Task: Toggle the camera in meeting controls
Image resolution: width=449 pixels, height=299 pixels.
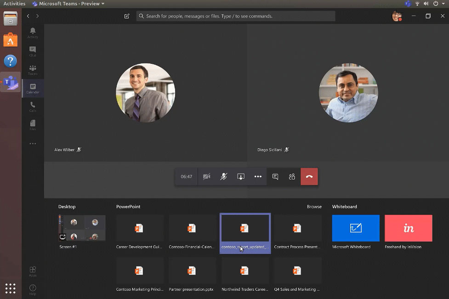Action: pyautogui.click(x=206, y=176)
